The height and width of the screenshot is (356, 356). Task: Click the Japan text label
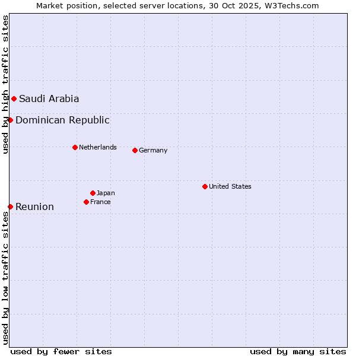point(106,193)
